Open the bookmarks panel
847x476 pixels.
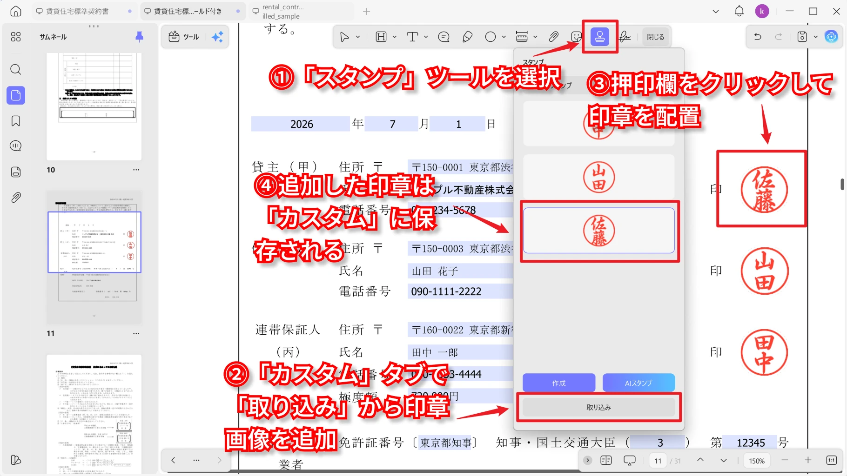point(16,121)
